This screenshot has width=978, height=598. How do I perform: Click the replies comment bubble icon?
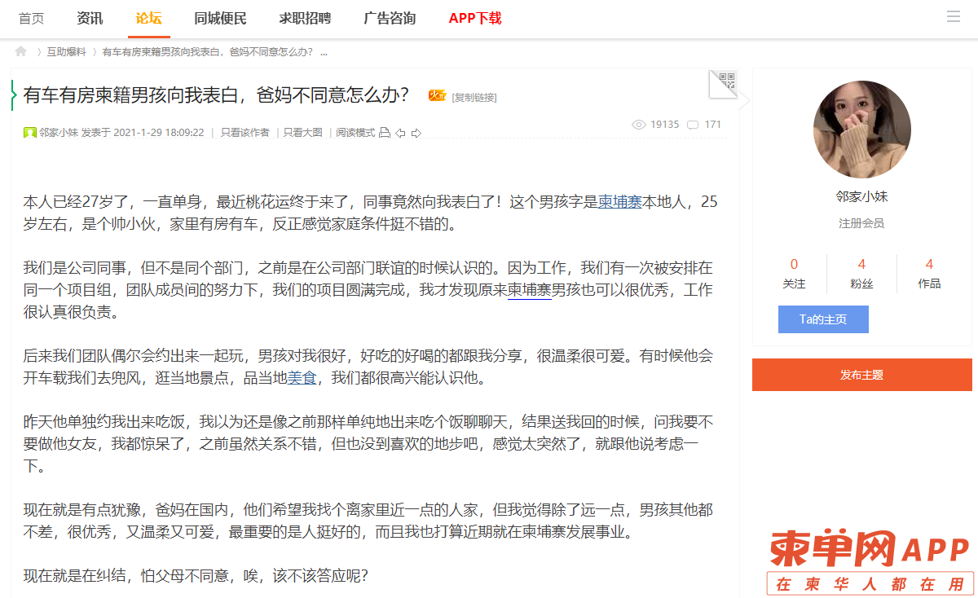[693, 125]
